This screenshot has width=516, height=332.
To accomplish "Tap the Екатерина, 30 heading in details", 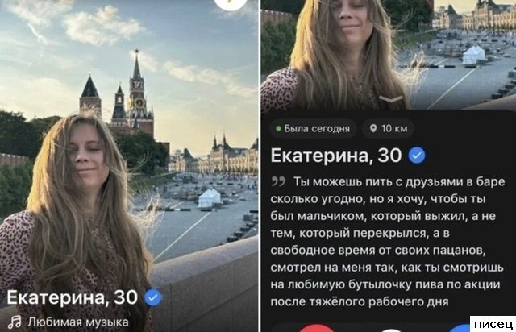I will pyautogui.click(x=336, y=156).
